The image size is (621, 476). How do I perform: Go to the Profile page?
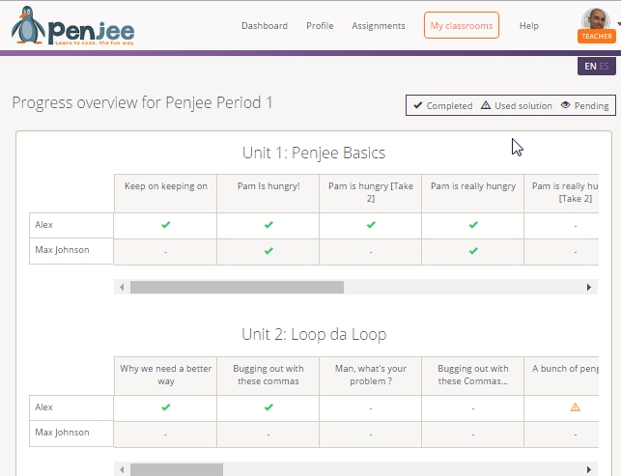coord(320,26)
